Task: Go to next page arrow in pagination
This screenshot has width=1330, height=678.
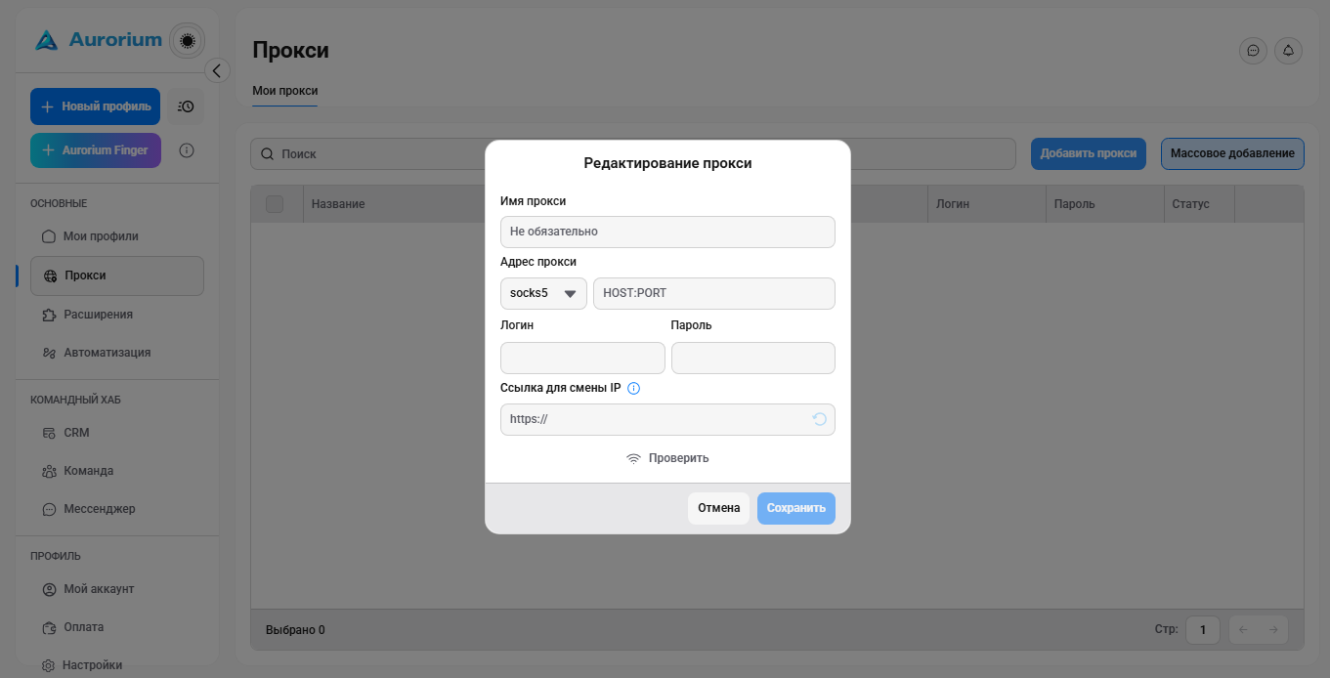Action: point(1273,629)
